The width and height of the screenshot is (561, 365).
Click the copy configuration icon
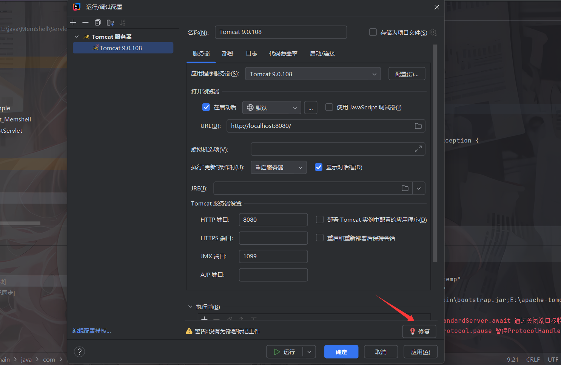coord(98,23)
